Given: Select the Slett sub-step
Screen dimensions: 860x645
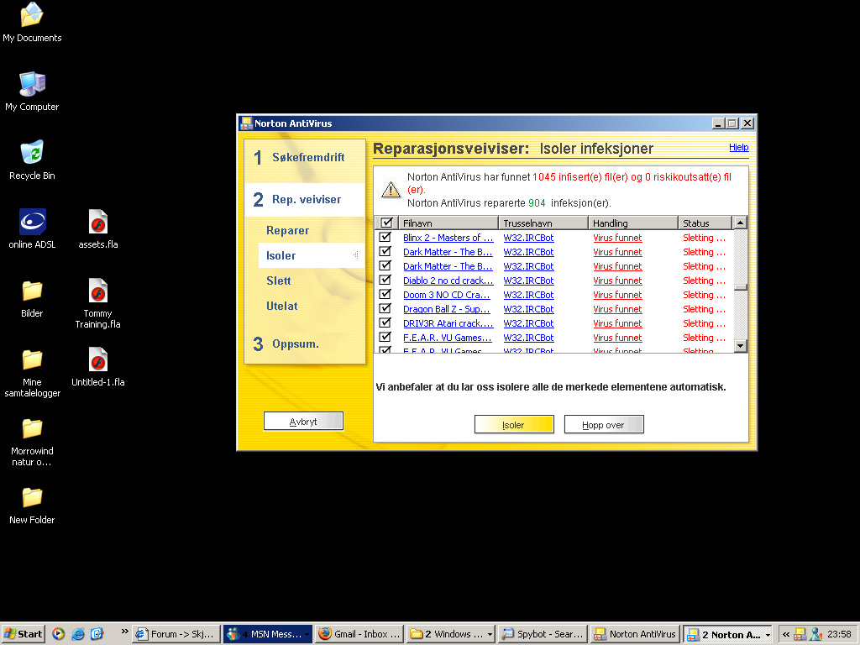Looking at the screenshot, I should pyautogui.click(x=279, y=281).
